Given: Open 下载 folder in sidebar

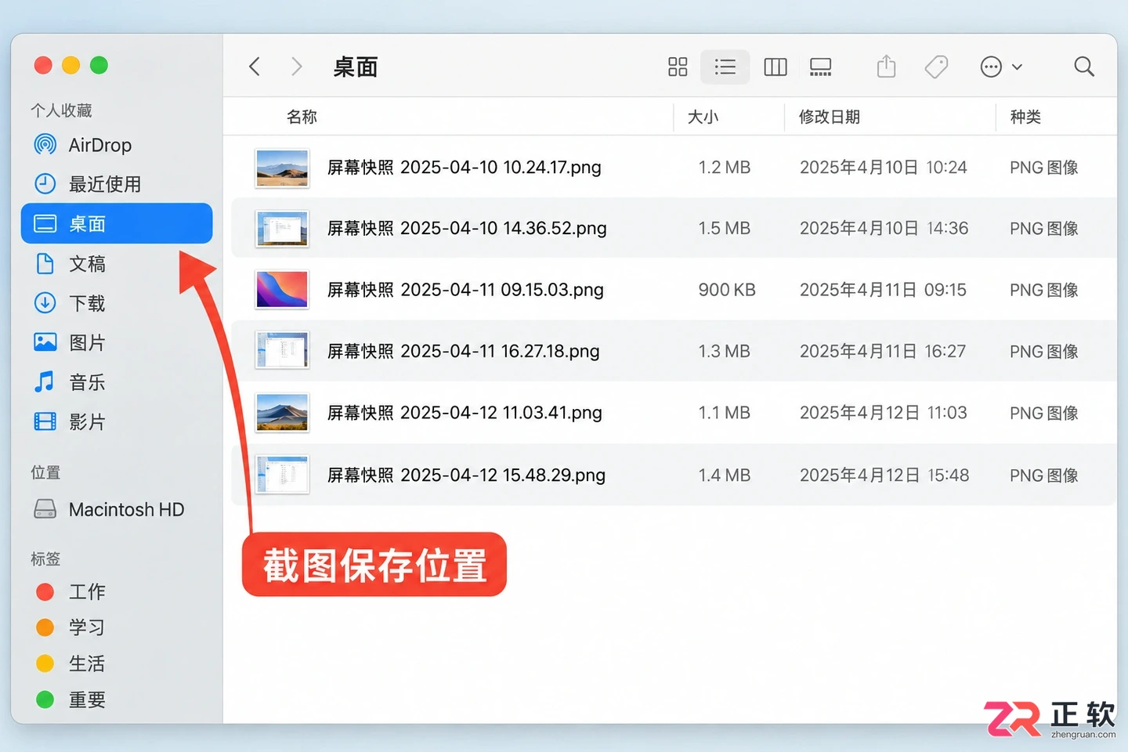Looking at the screenshot, I should pos(117,303).
